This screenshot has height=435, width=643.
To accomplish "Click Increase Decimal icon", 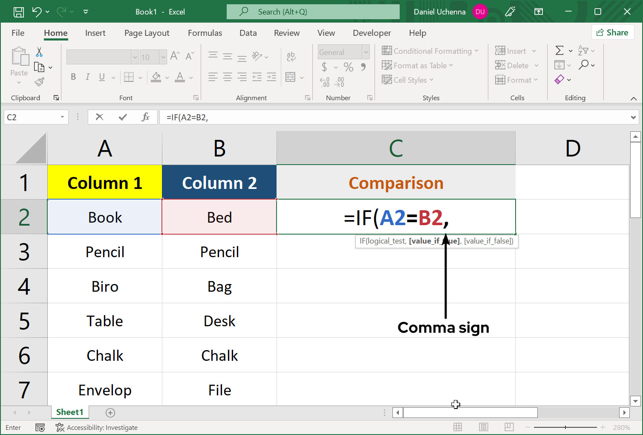I will click(324, 82).
